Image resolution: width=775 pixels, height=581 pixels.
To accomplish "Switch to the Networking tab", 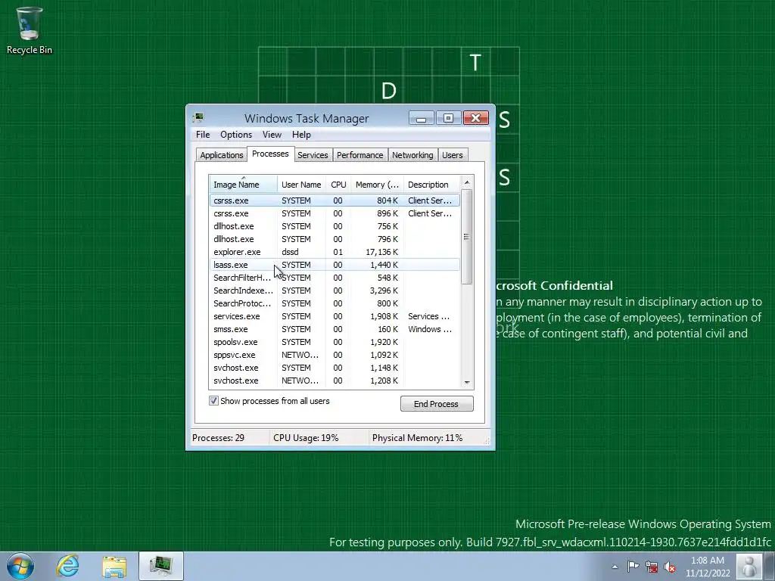I will click(412, 155).
